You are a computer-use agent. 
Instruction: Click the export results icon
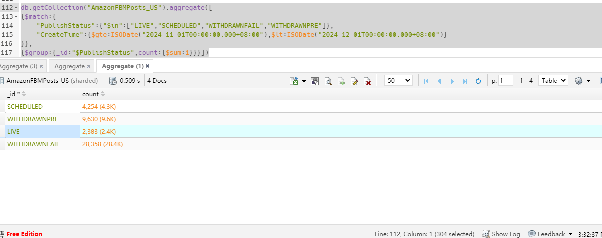(x=294, y=81)
